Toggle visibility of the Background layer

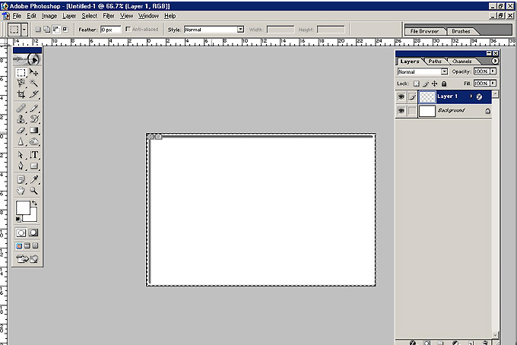click(x=401, y=111)
